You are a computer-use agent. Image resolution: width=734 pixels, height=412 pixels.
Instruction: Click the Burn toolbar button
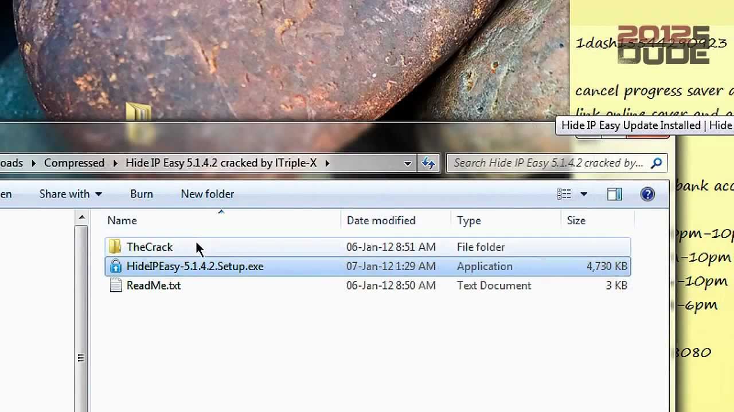coord(142,194)
